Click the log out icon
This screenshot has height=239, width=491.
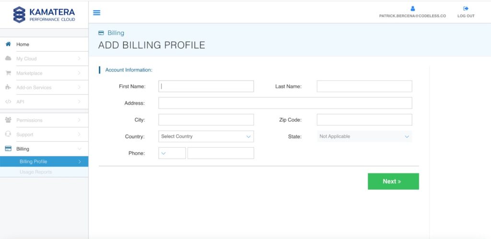point(466,9)
